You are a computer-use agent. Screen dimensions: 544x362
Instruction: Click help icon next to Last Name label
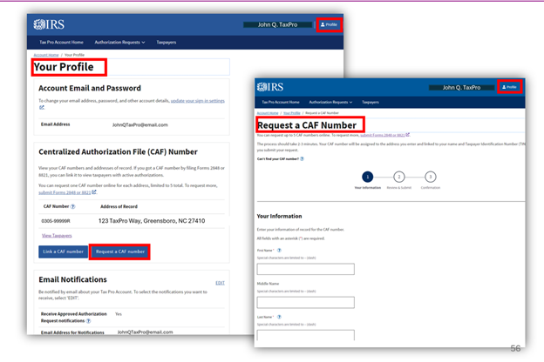coord(279,317)
